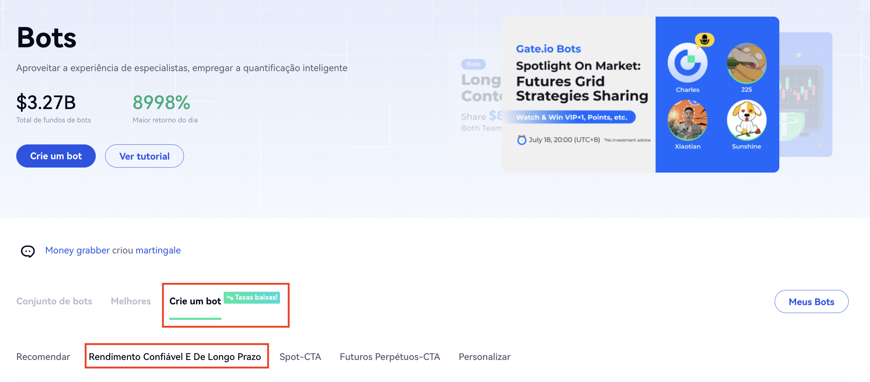Click Xiaotian host avatar in banner
The image size is (870, 382).
(x=687, y=121)
